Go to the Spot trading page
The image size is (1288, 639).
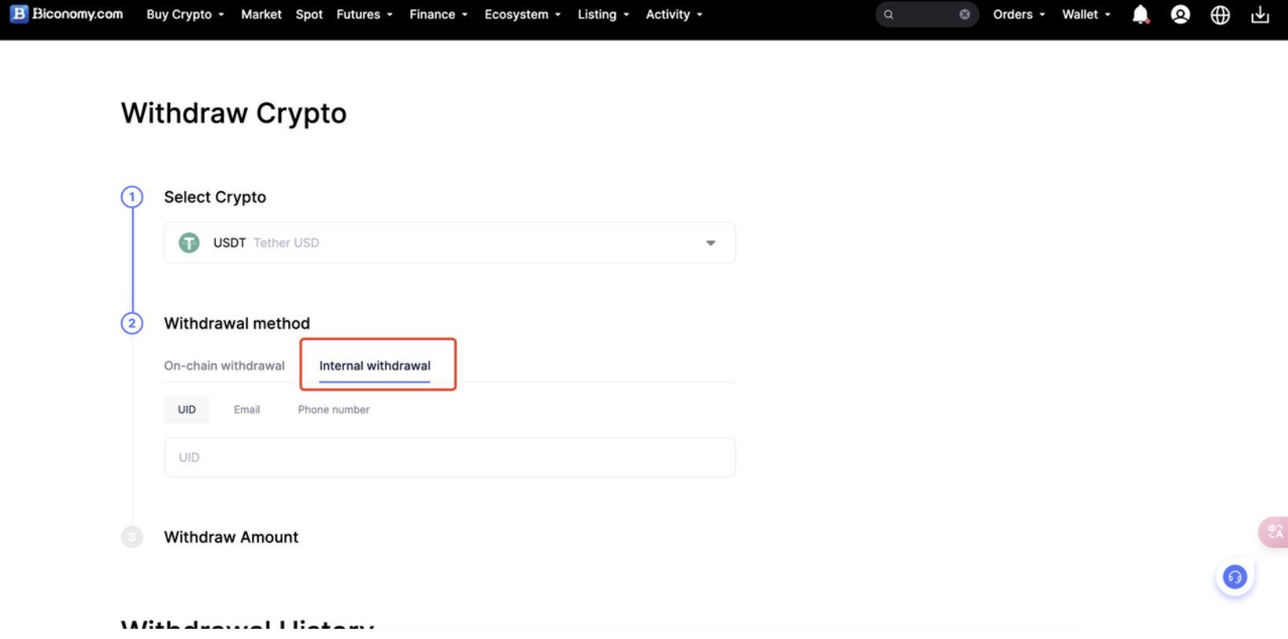tap(309, 14)
